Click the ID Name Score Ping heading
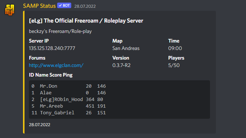Viewport: 246px width, 138px height. pyautogui.click(x=50, y=75)
